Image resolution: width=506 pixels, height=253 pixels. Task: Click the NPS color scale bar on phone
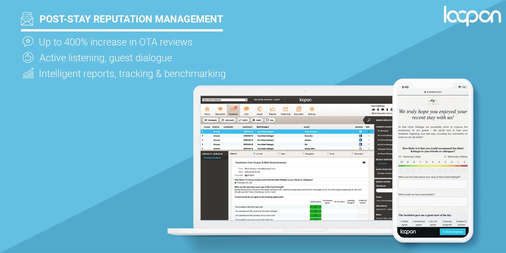(x=433, y=166)
